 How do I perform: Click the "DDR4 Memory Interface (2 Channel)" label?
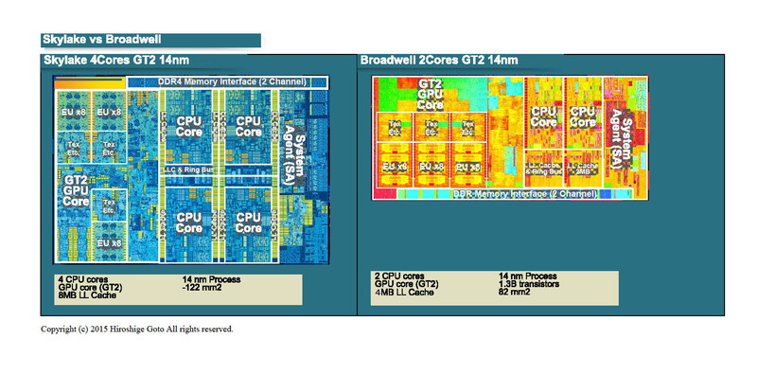(x=232, y=81)
